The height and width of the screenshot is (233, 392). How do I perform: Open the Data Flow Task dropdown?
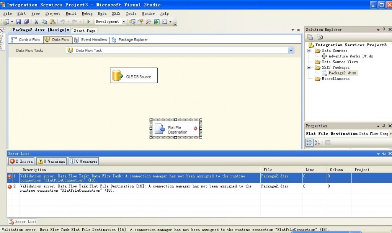coord(291,51)
